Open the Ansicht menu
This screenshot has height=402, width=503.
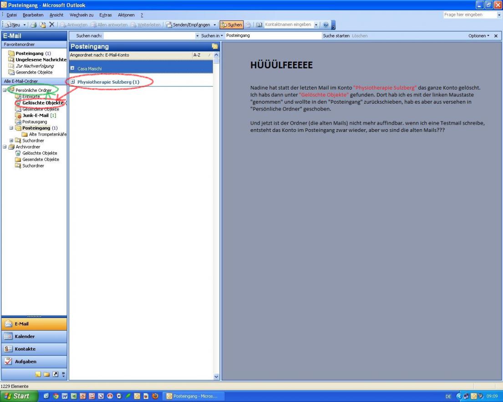[x=56, y=15]
